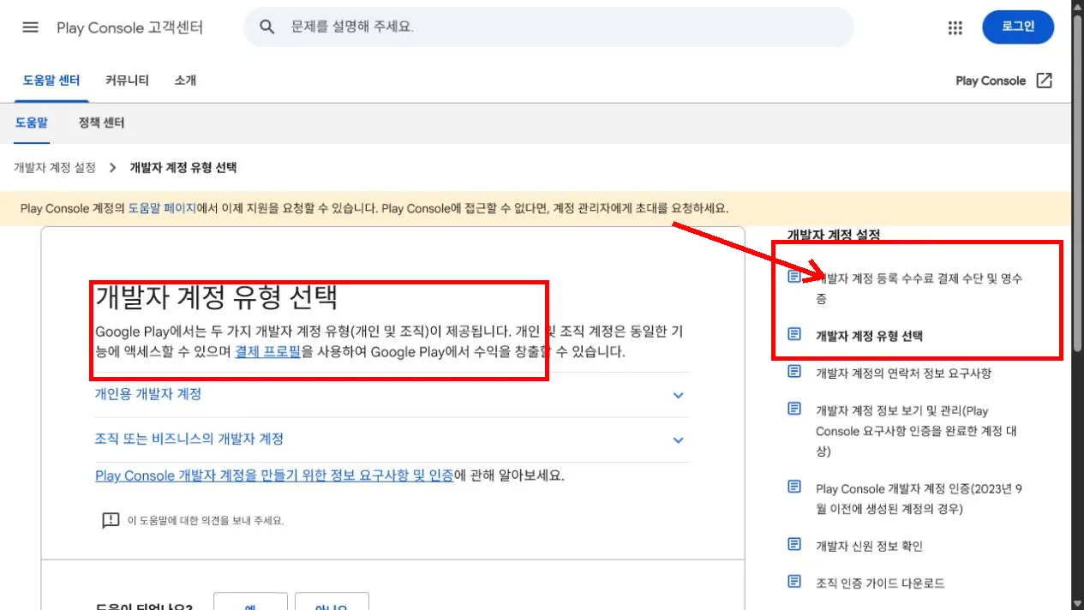Click article icon beside 개발자 계정 정보 보기 및 관리
The width and height of the screenshot is (1084, 610).
pos(795,410)
